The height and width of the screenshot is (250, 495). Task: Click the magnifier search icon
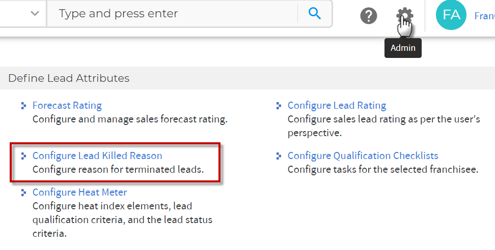coord(314,14)
